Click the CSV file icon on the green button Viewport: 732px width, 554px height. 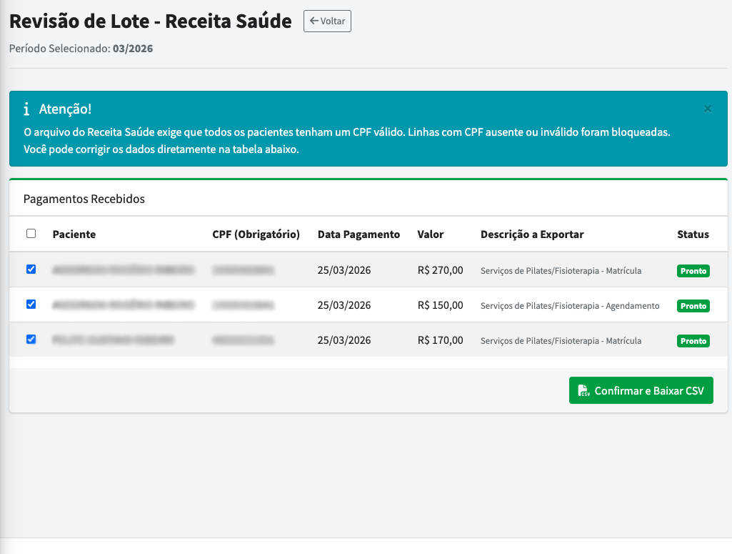583,390
